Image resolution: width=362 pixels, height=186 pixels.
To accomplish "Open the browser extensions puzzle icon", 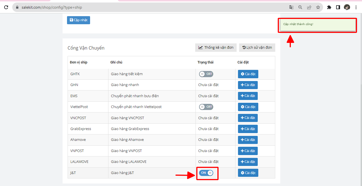I will tap(329, 8).
